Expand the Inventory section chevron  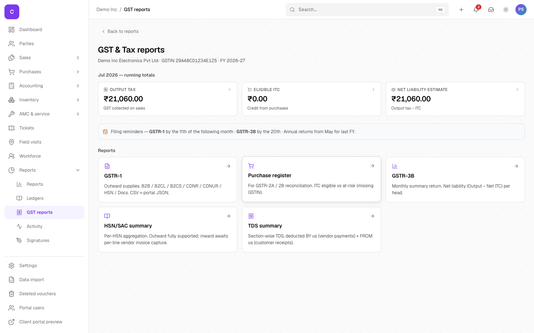tap(78, 100)
